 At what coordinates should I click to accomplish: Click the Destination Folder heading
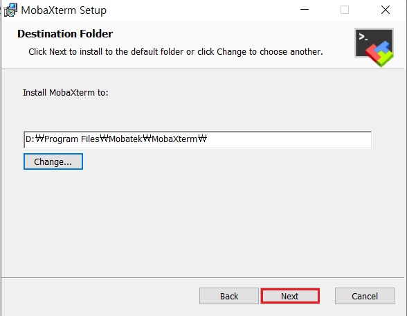pyautogui.click(x=65, y=34)
